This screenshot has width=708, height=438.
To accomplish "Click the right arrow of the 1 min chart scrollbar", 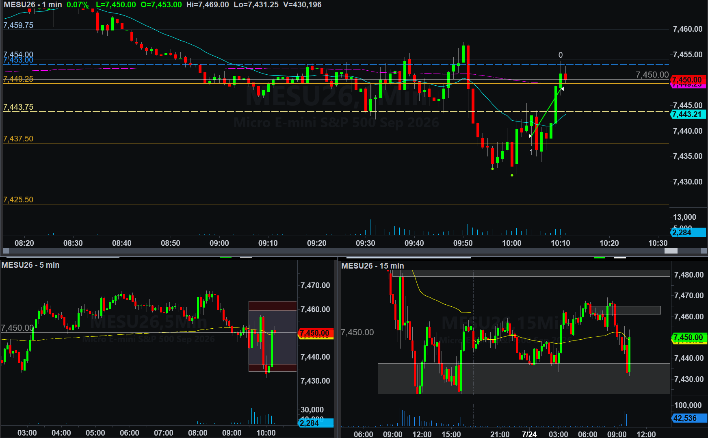I will pyautogui.click(x=704, y=251).
